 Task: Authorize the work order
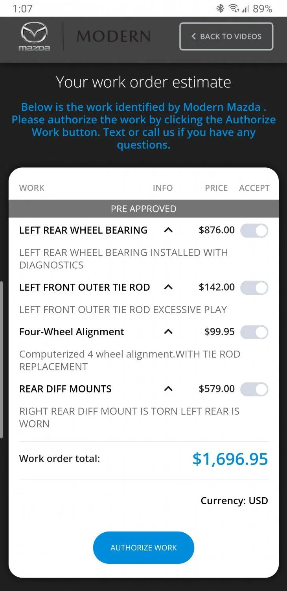(x=143, y=548)
